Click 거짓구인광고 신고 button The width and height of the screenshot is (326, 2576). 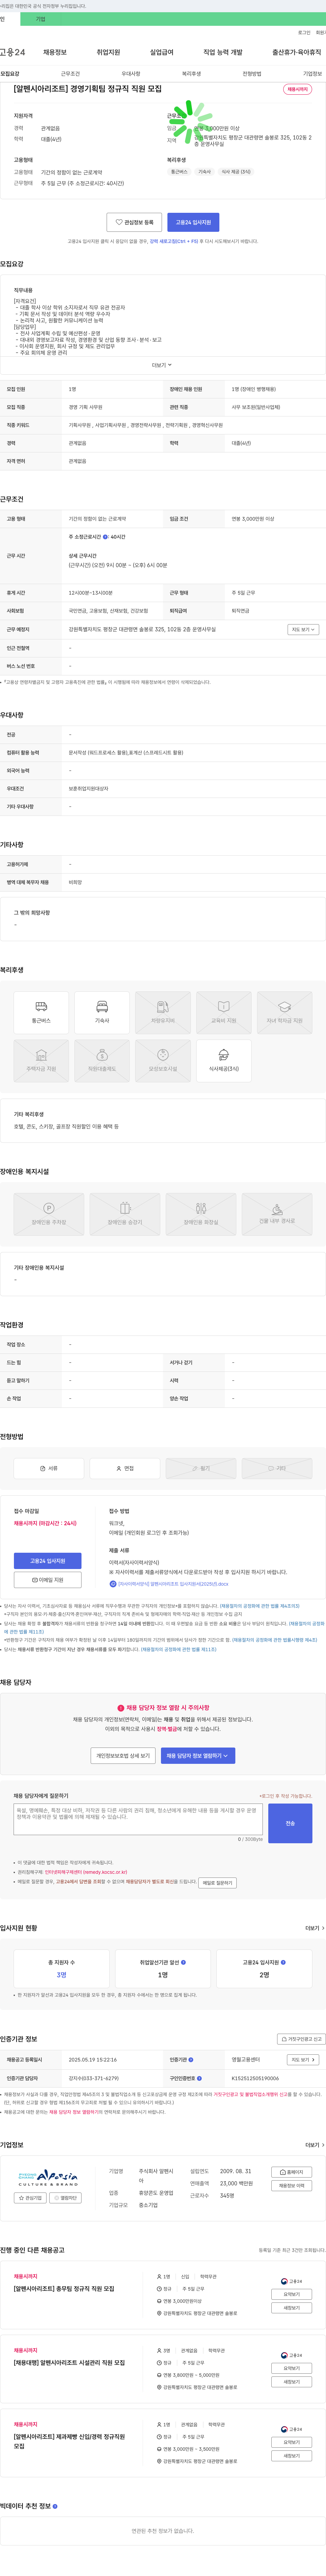pos(301,2039)
